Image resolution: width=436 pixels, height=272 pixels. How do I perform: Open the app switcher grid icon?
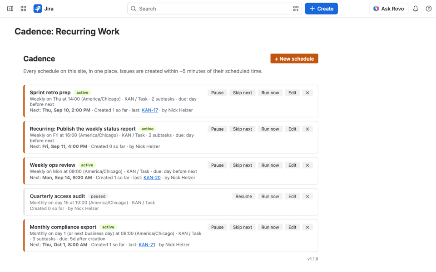click(x=23, y=9)
